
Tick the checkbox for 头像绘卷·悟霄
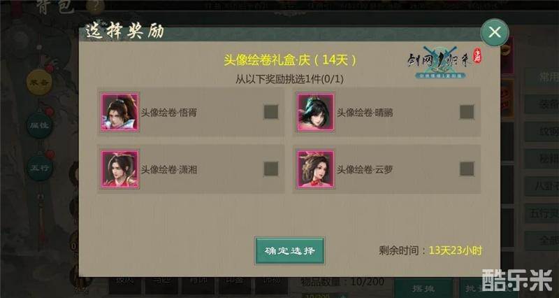pos(271,112)
